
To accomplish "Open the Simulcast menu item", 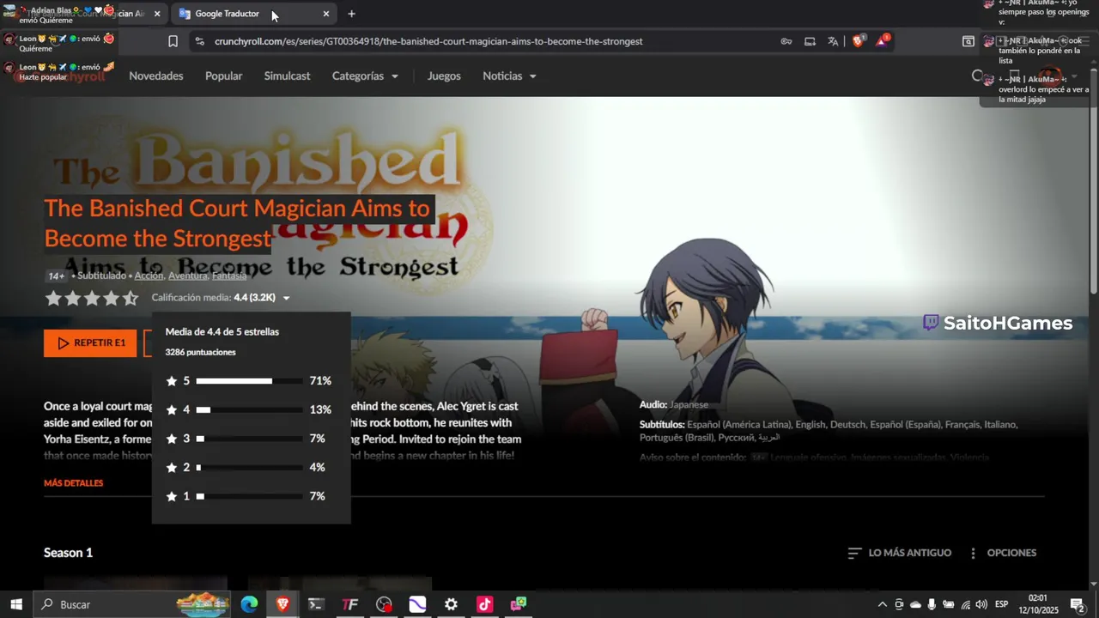I will coord(287,76).
